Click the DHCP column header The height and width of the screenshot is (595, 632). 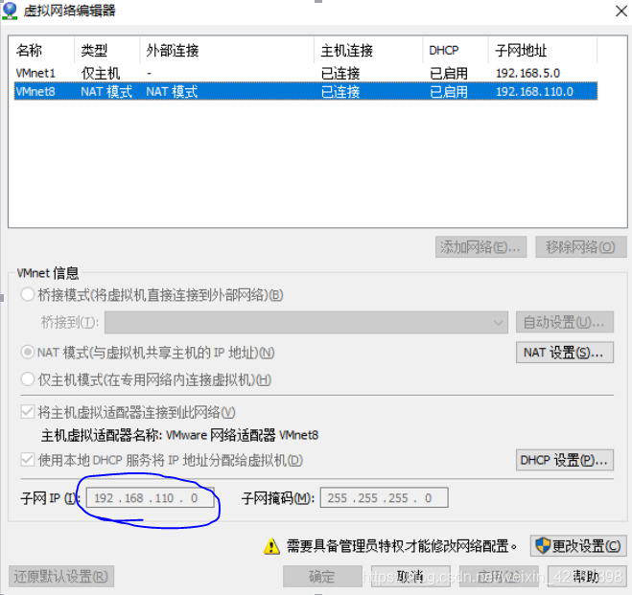[x=456, y=51]
